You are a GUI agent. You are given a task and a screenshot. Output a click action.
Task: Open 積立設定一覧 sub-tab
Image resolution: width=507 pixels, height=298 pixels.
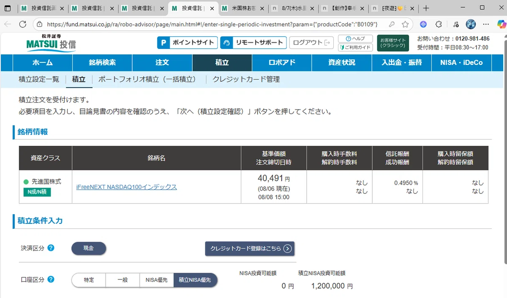point(39,79)
